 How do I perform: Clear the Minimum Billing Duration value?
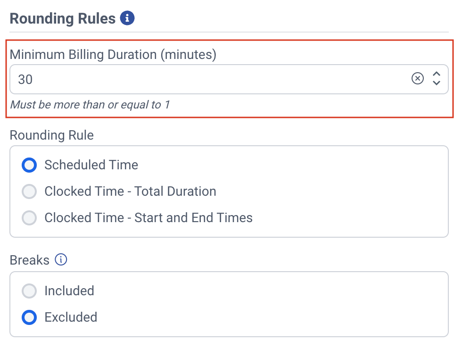[x=418, y=79]
